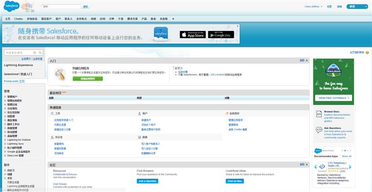
Task: Click the header search input field
Action: pyautogui.click(x=61, y=7)
